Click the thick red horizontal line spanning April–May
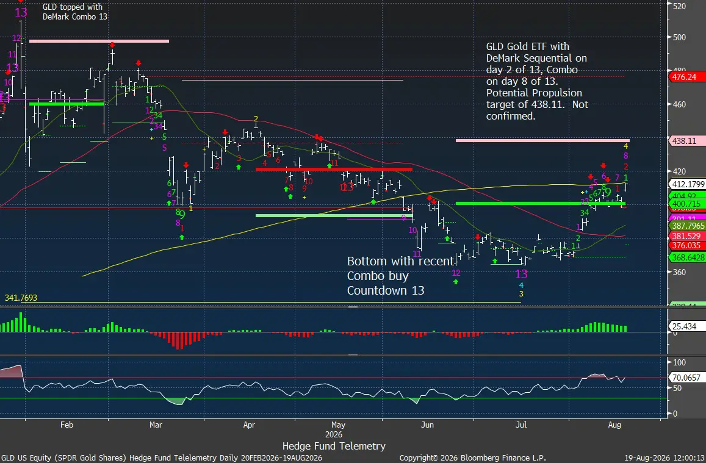The image size is (706, 463). pos(334,169)
